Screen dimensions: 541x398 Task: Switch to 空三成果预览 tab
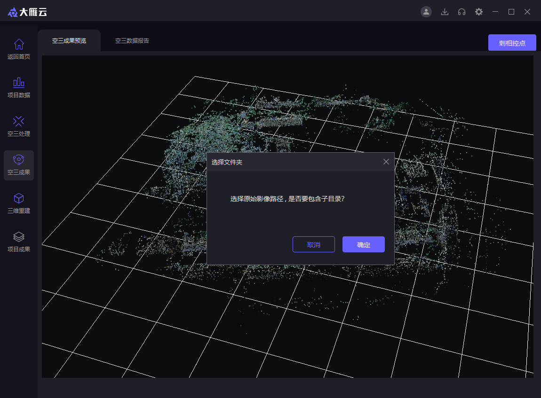pyautogui.click(x=69, y=41)
